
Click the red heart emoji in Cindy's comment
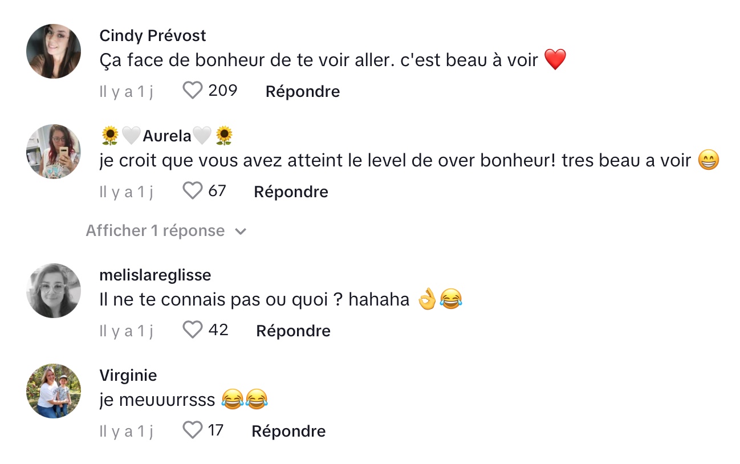tap(555, 60)
